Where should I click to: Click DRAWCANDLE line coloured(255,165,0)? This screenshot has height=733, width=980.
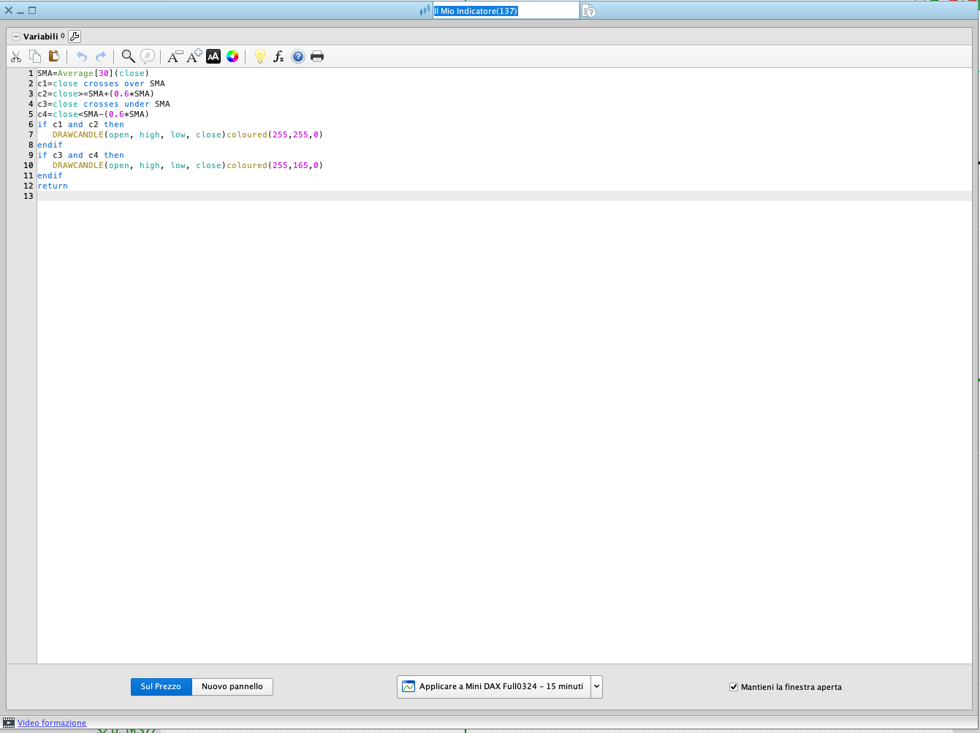coord(187,165)
